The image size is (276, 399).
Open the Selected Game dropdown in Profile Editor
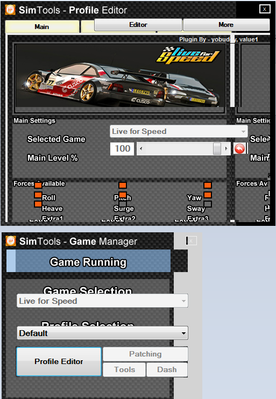click(179, 131)
